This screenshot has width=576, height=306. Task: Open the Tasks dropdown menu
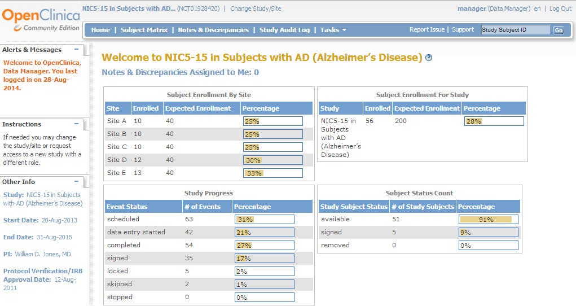[x=333, y=30]
